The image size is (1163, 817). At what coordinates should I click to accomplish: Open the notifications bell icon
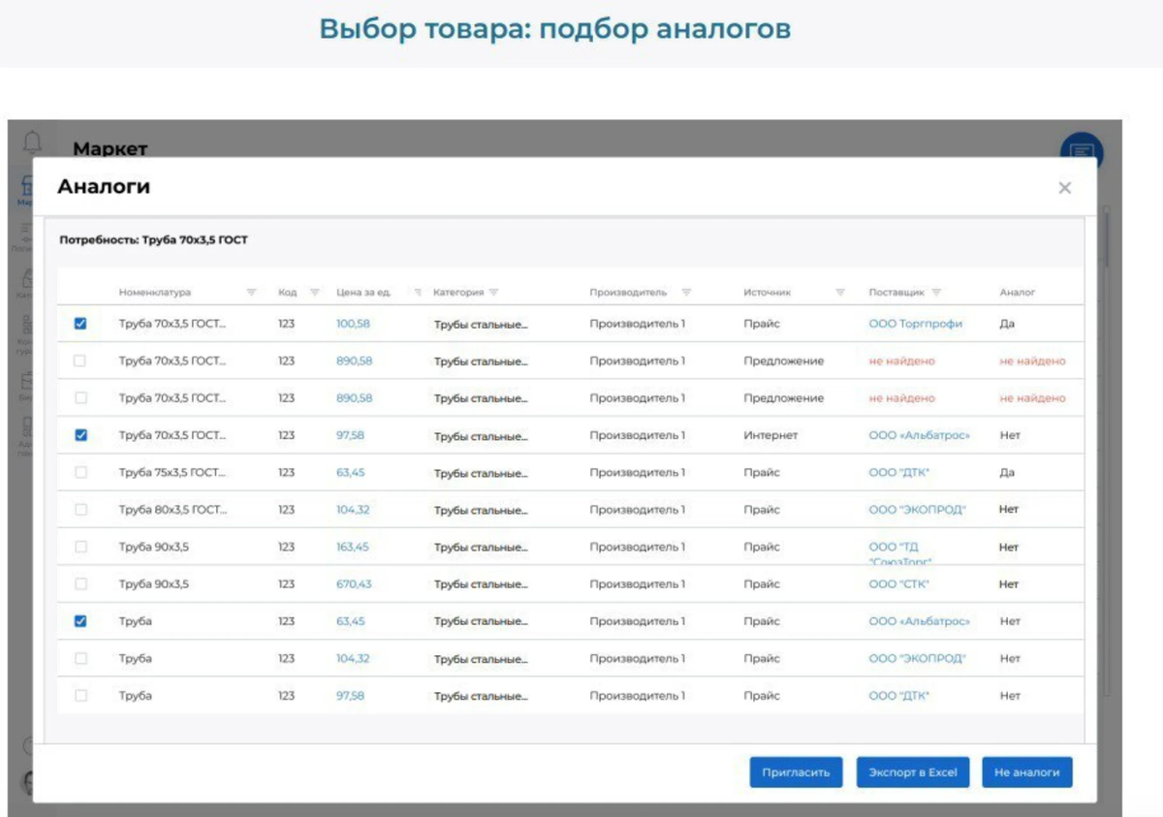33,141
